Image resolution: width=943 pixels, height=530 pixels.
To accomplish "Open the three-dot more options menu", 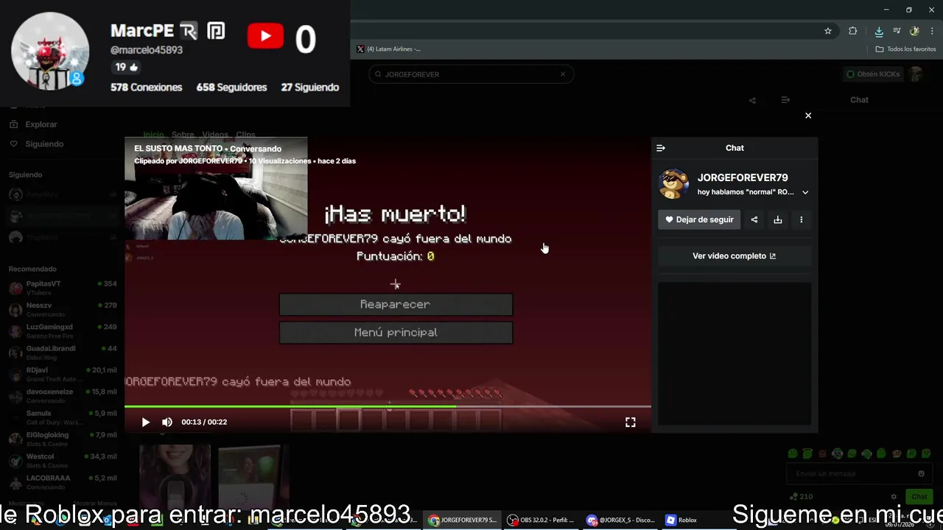I will [x=801, y=219].
